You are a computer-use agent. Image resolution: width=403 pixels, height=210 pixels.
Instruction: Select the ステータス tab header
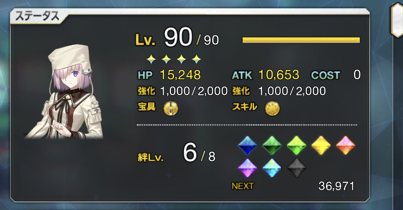(37, 16)
